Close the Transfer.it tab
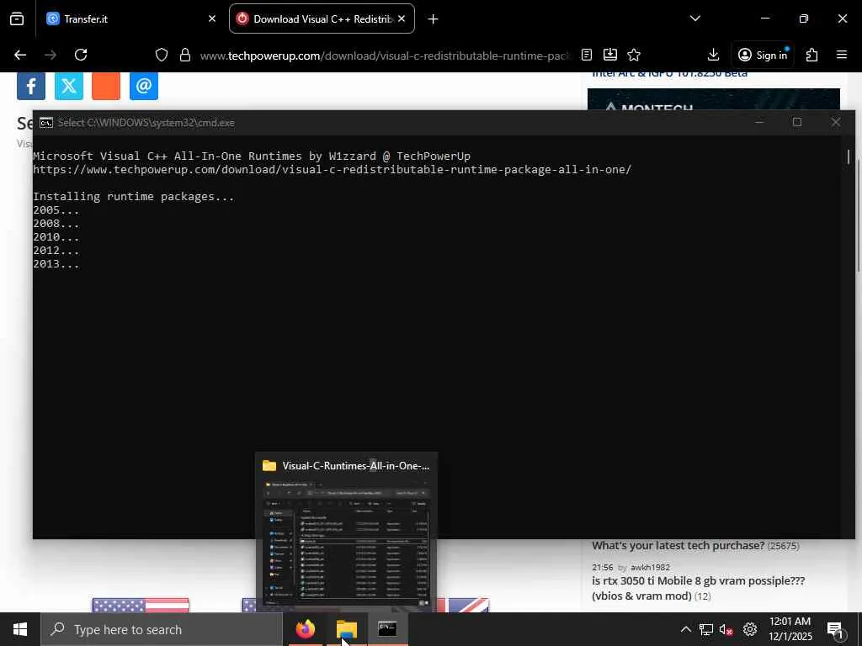862x646 pixels. pos(211,19)
